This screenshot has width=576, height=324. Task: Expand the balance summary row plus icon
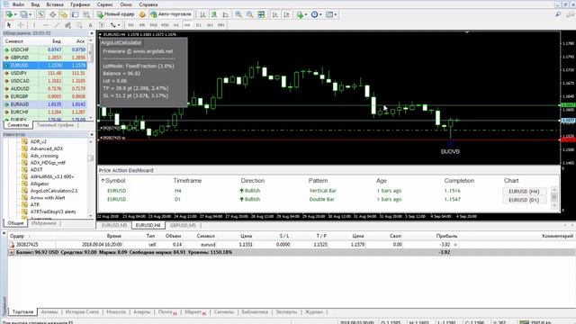coord(11,252)
